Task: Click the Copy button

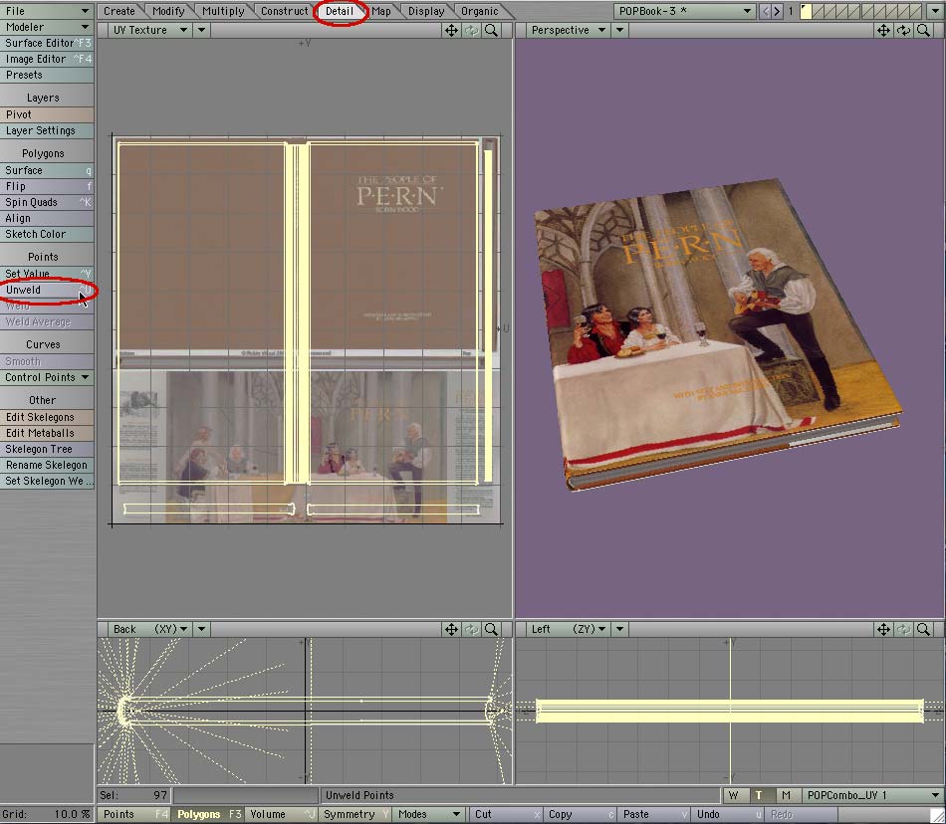Action: click(x=580, y=814)
